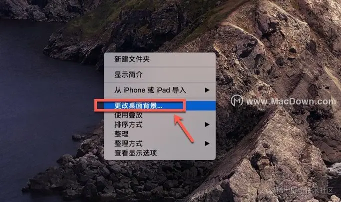Expand the submenu arrow beside 整理方式

207,143
